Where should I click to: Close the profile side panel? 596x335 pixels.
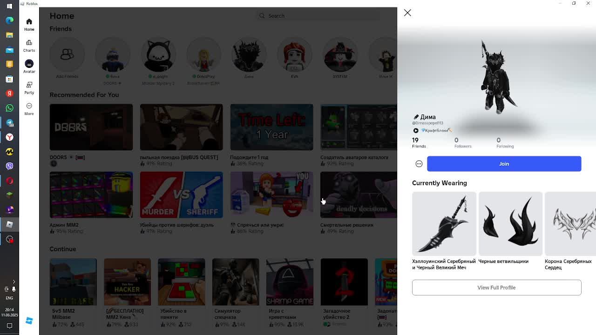coord(407,13)
